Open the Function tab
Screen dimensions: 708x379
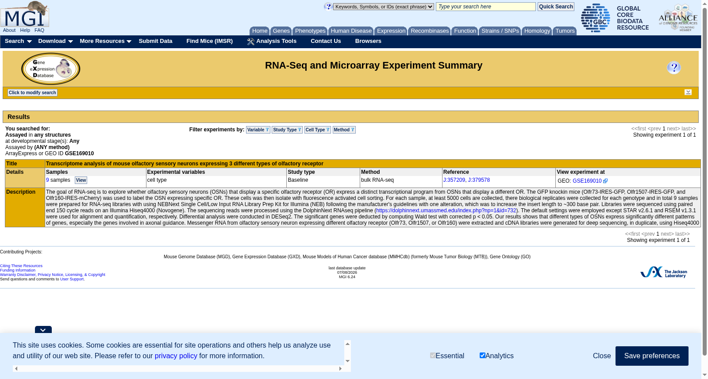465,31
